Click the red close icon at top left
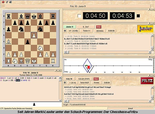 click(x=3, y=2)
